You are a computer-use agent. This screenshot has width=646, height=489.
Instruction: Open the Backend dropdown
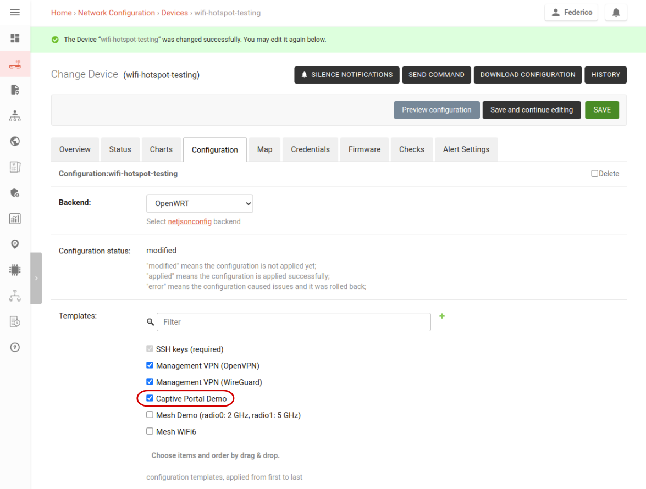coord(199,203)
